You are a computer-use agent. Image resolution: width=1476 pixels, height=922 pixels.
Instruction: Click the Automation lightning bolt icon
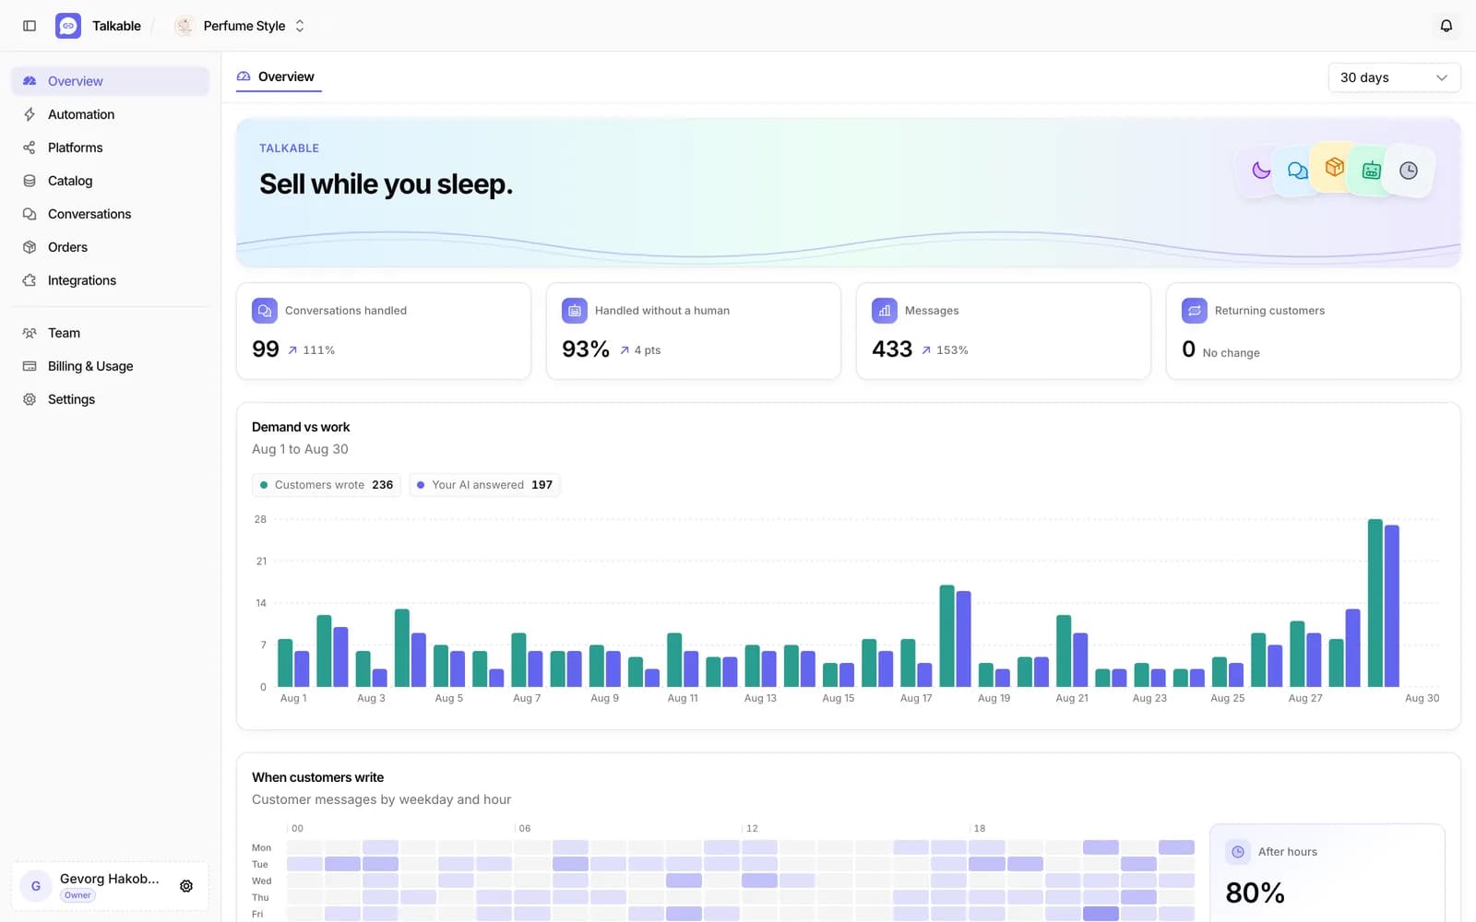[30, 114]
